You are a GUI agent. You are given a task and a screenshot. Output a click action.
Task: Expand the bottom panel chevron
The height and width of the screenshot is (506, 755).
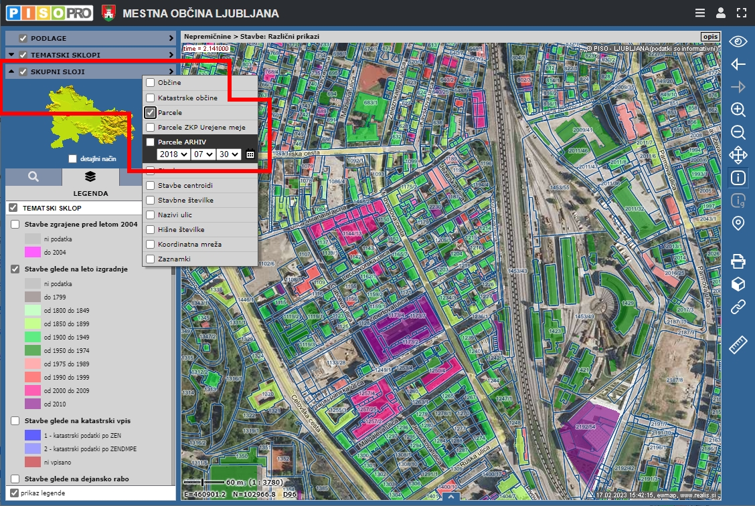point(450,497)
